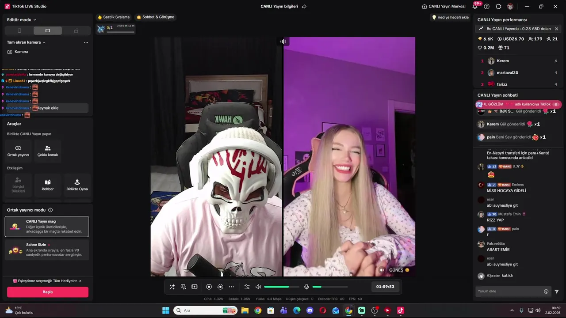Open Çoklu konuk tool
The image size is (566, 318).
[48, 151]
